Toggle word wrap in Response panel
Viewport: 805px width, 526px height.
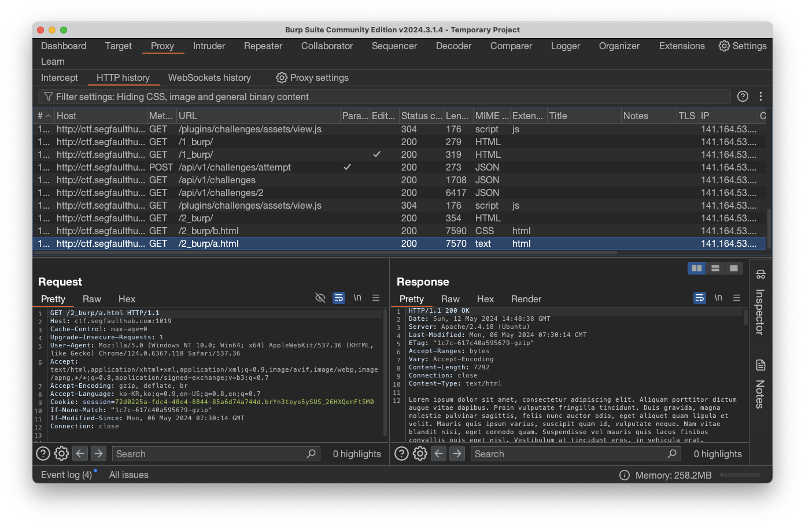coord(700,298)
